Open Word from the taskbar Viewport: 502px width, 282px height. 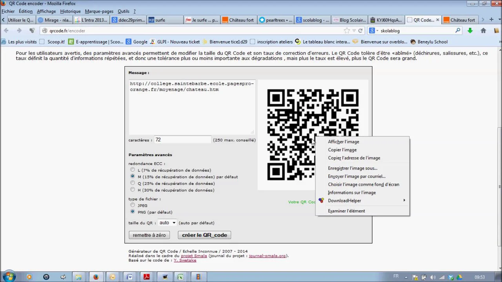129,277
